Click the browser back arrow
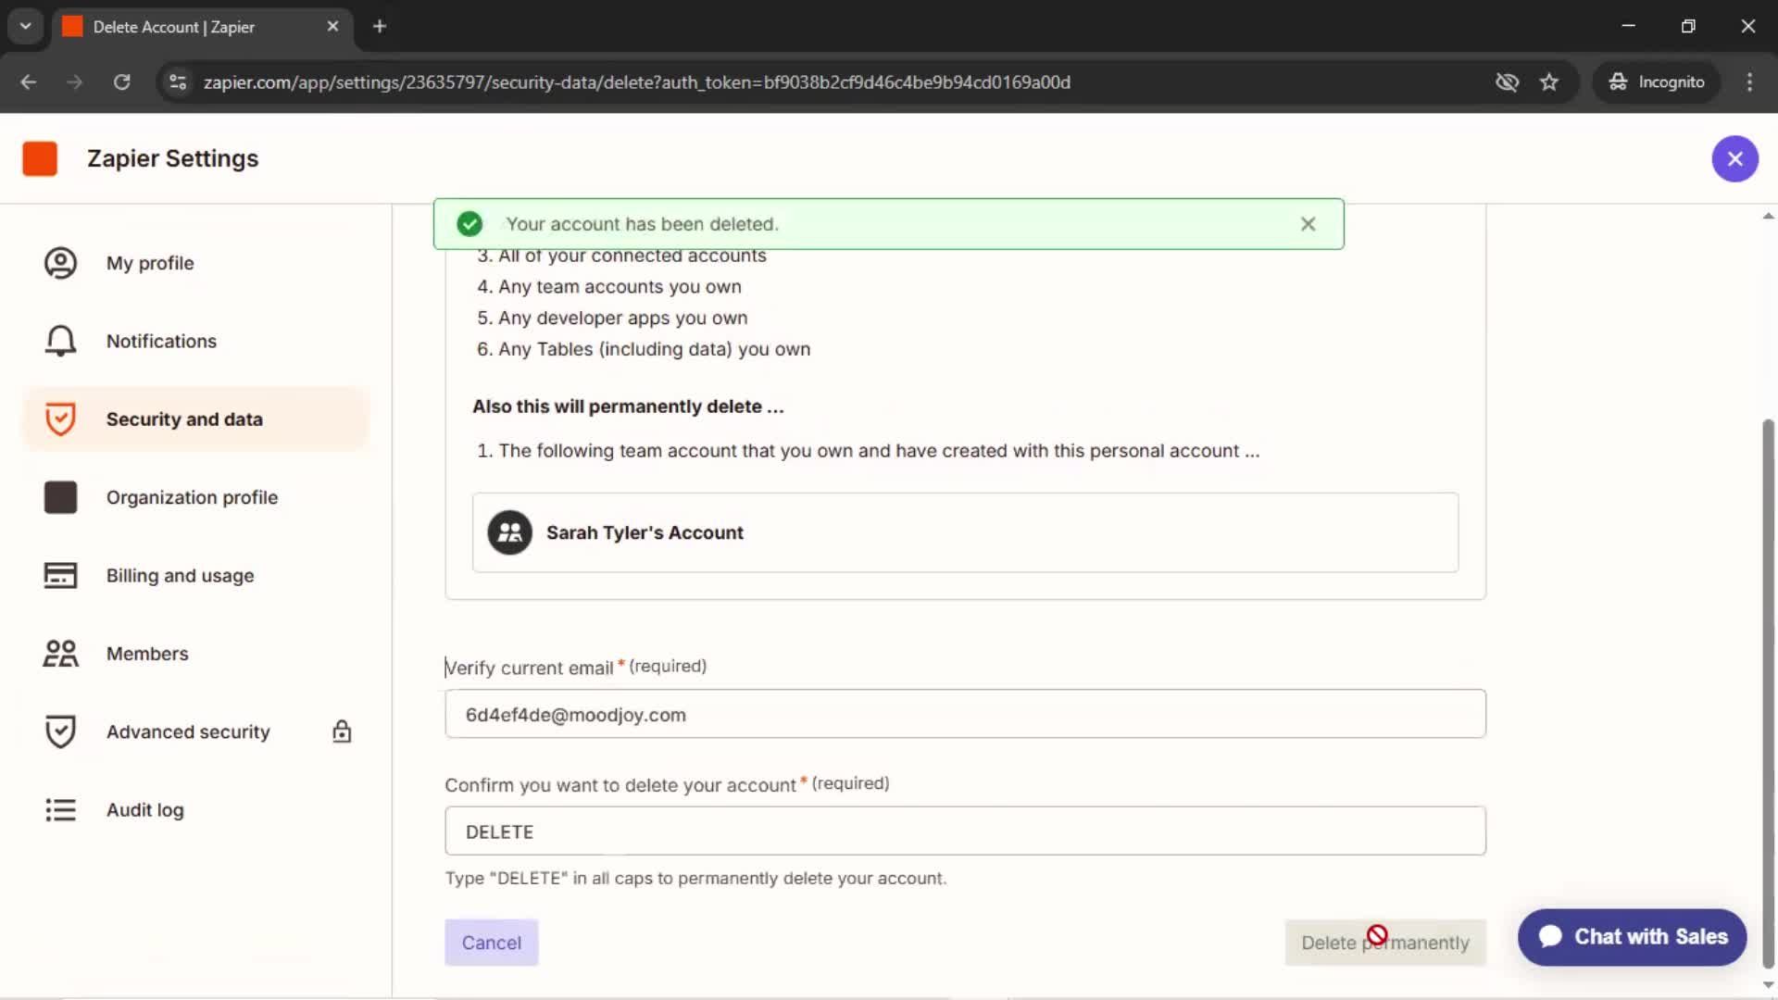The image size is (1778, 1000). point(29,82)
